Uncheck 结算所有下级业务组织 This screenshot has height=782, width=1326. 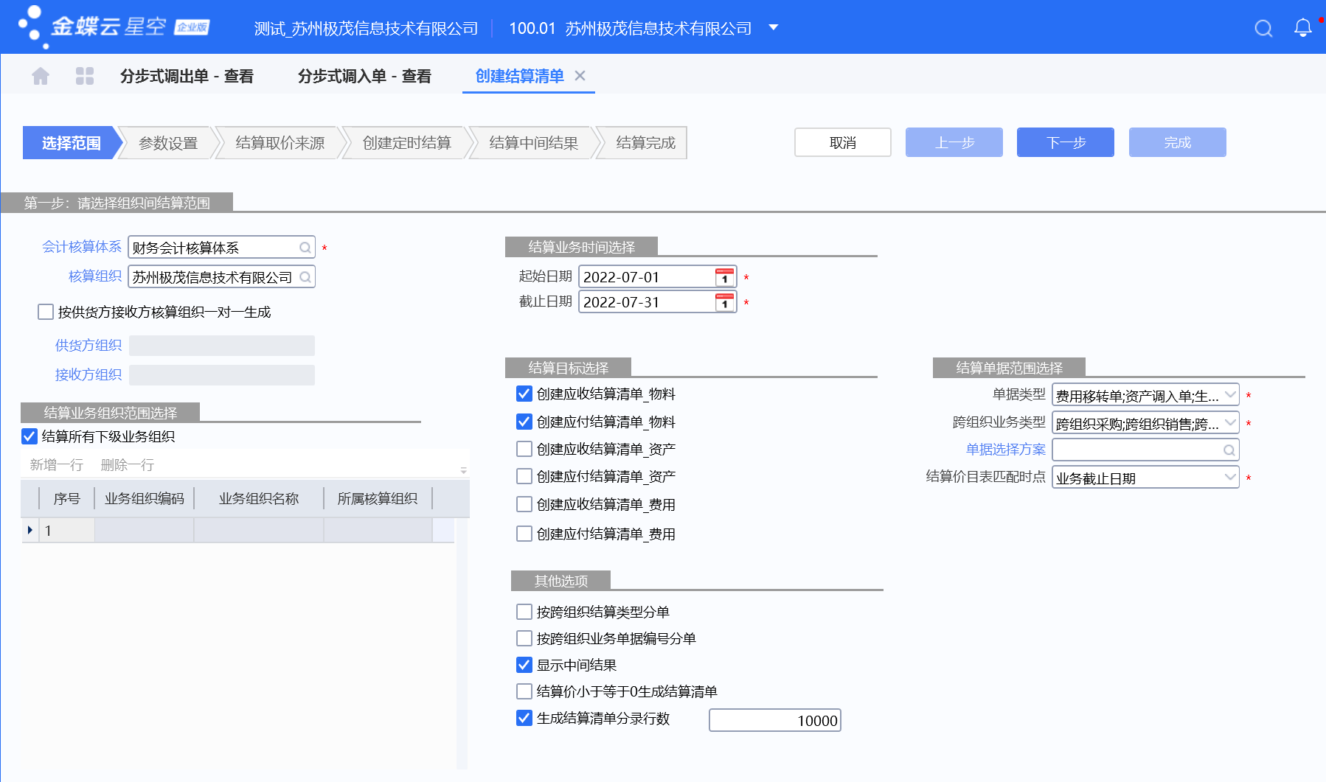29,436
